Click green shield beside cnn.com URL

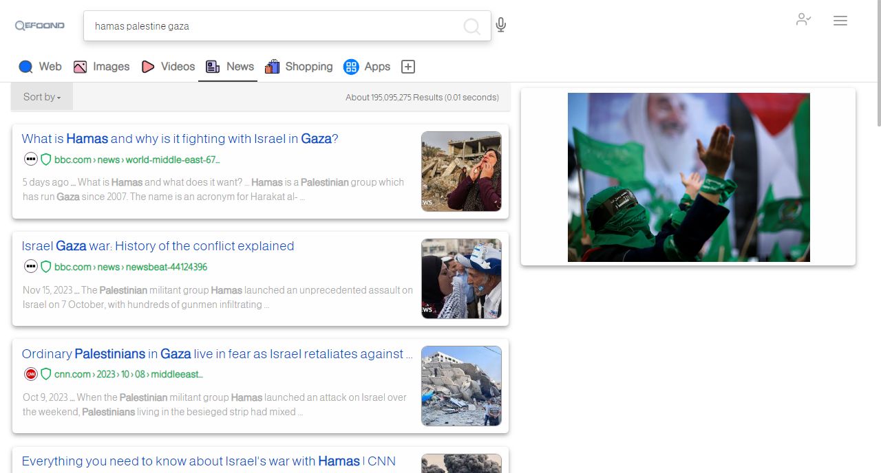(x=46, y=374)
